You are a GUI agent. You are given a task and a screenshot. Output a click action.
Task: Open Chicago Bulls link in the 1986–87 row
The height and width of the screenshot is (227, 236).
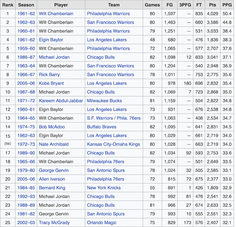101,57
